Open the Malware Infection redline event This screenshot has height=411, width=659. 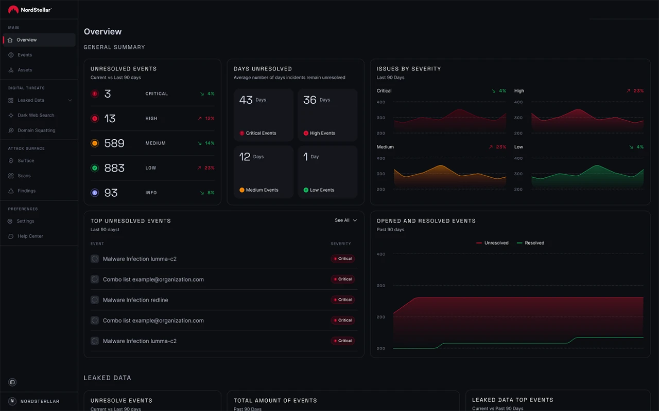click(135, 300)
